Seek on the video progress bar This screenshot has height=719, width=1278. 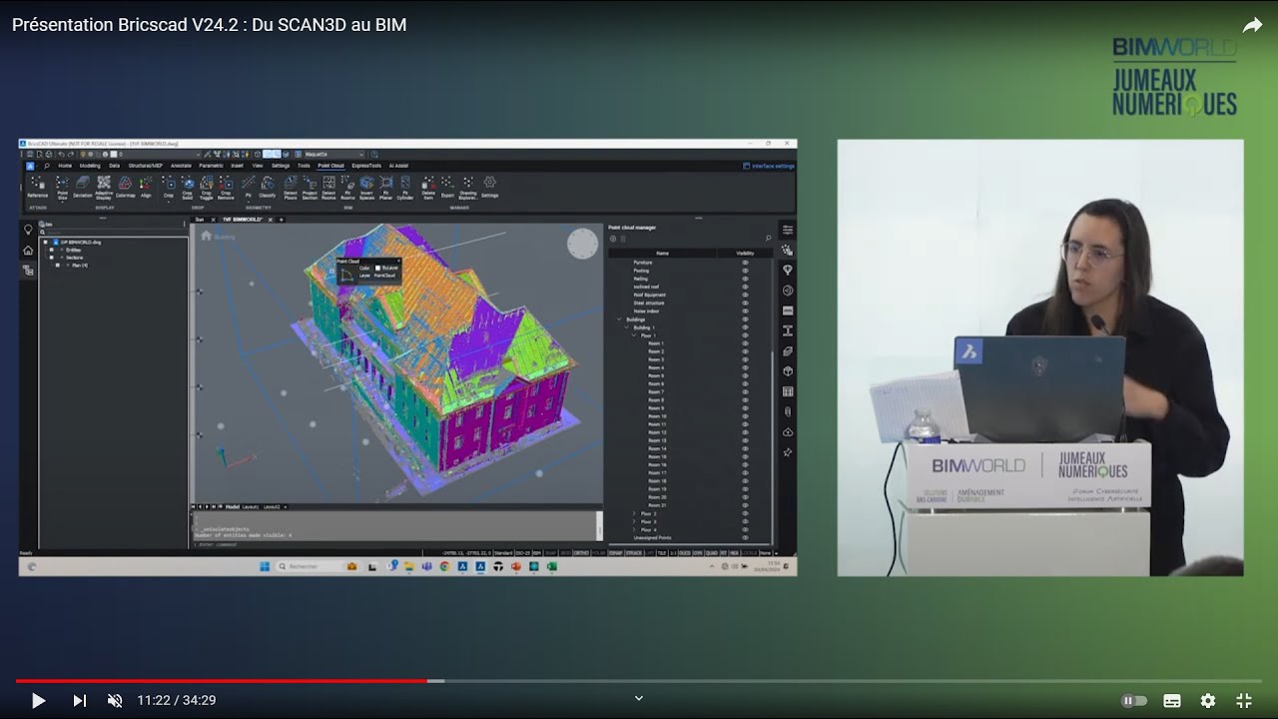[x=639, y=681]
